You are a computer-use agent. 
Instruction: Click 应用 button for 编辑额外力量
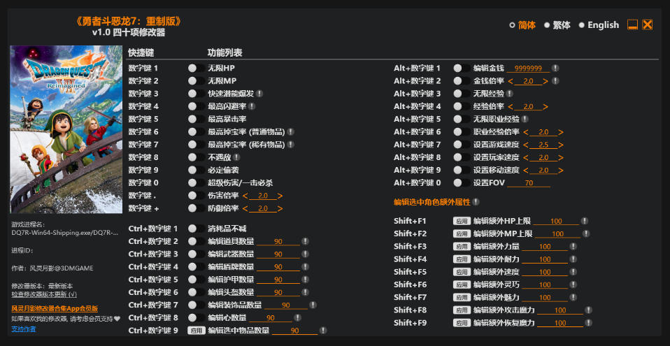point(462,247)
